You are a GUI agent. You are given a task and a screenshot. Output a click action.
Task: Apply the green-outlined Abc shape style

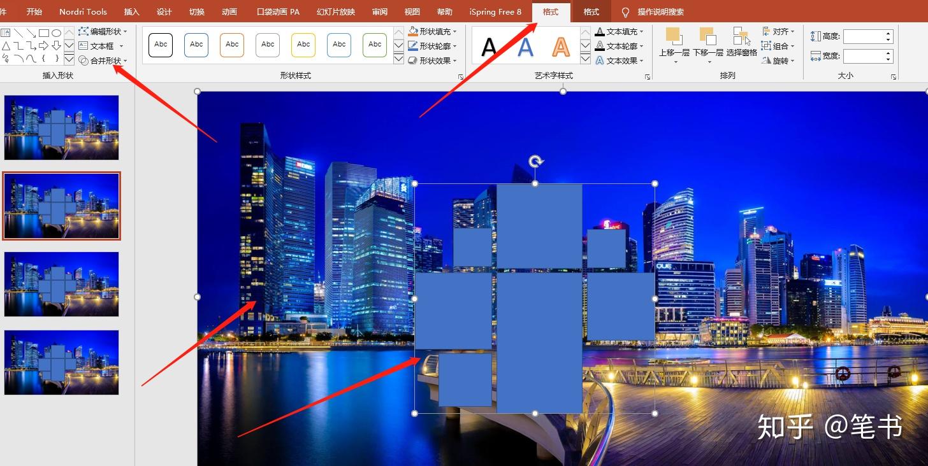[375, 45]
